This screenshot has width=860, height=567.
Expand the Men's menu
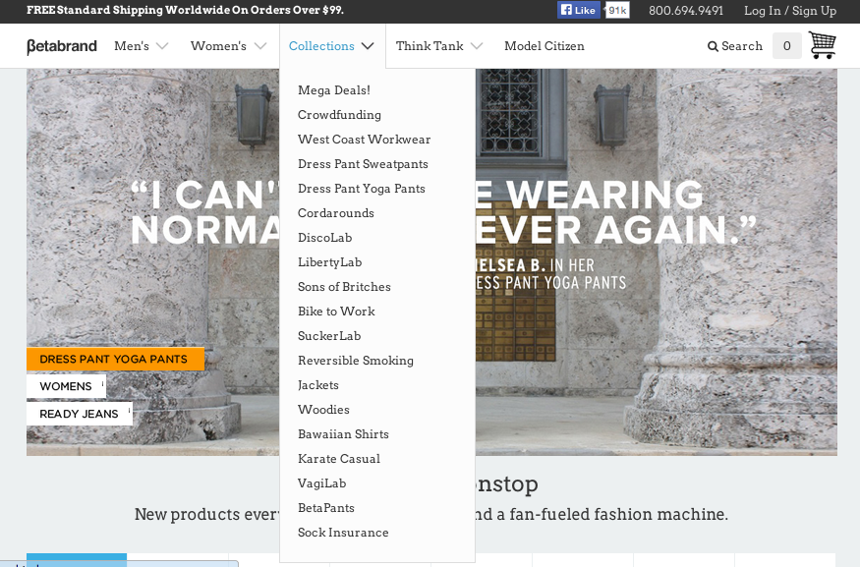tap(141, 46)
